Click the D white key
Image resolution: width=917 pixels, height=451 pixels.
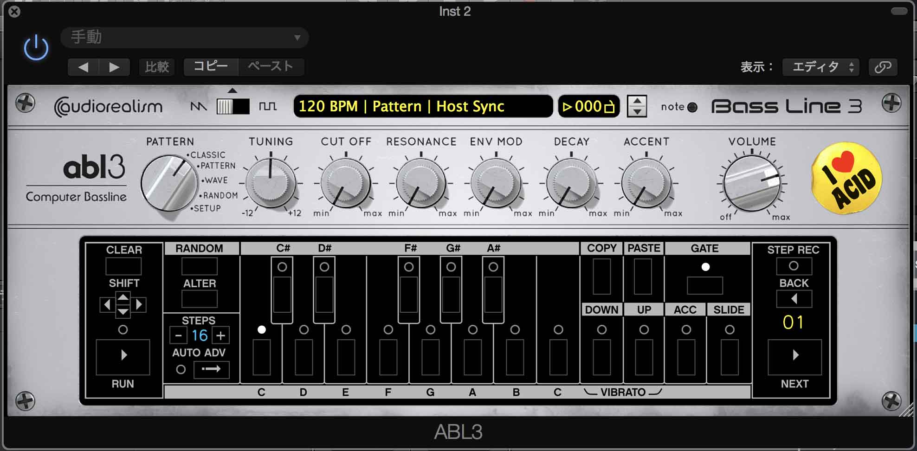pos(304,357)
